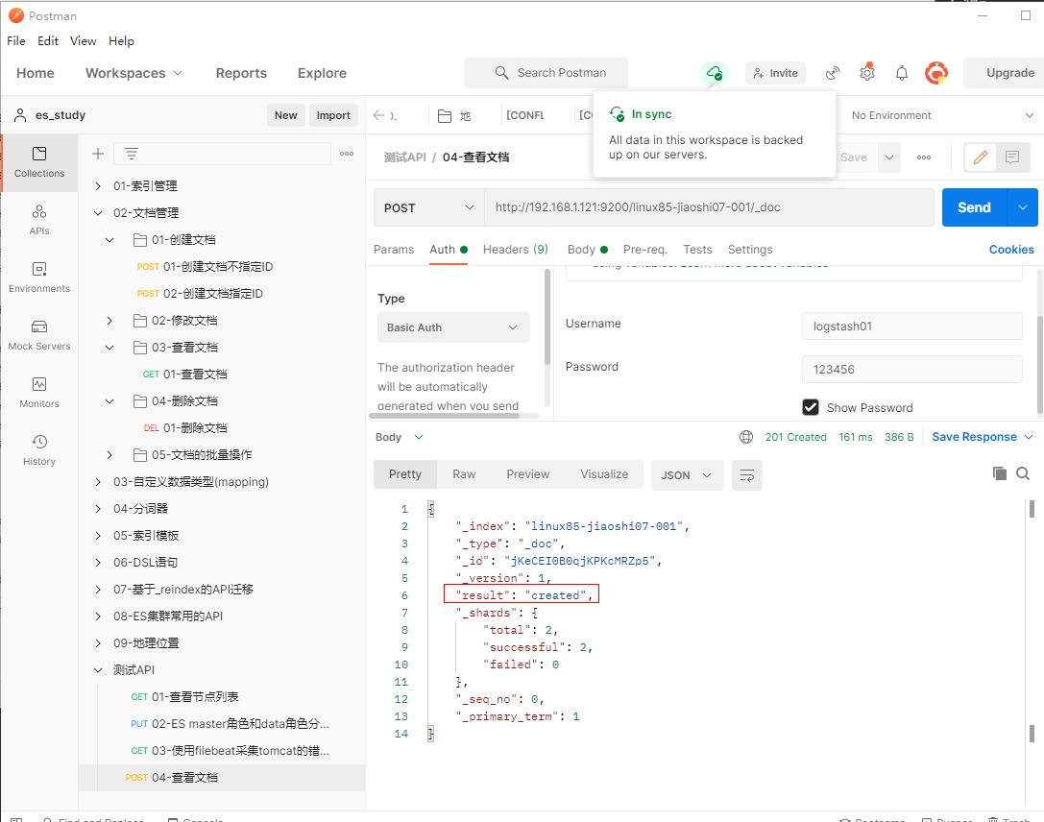Select the Raw response view tab

click(464, 474)
